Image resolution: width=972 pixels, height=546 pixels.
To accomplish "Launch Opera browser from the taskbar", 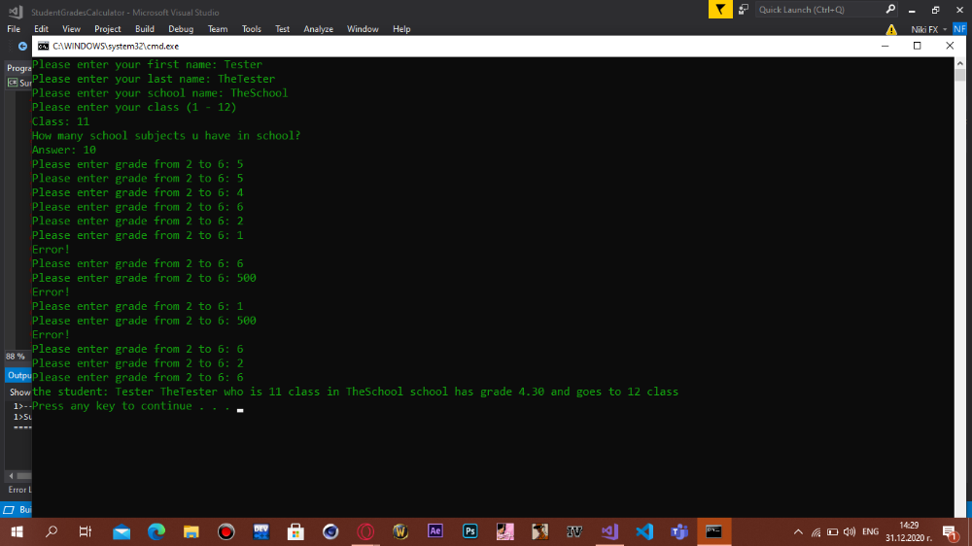I will [x=365, y=531].
